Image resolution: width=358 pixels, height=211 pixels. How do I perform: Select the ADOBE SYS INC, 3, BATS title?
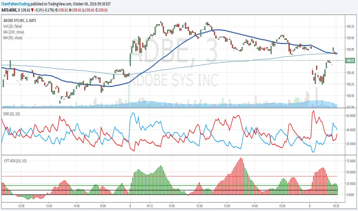pyautogui.click(x=20, y=21)
